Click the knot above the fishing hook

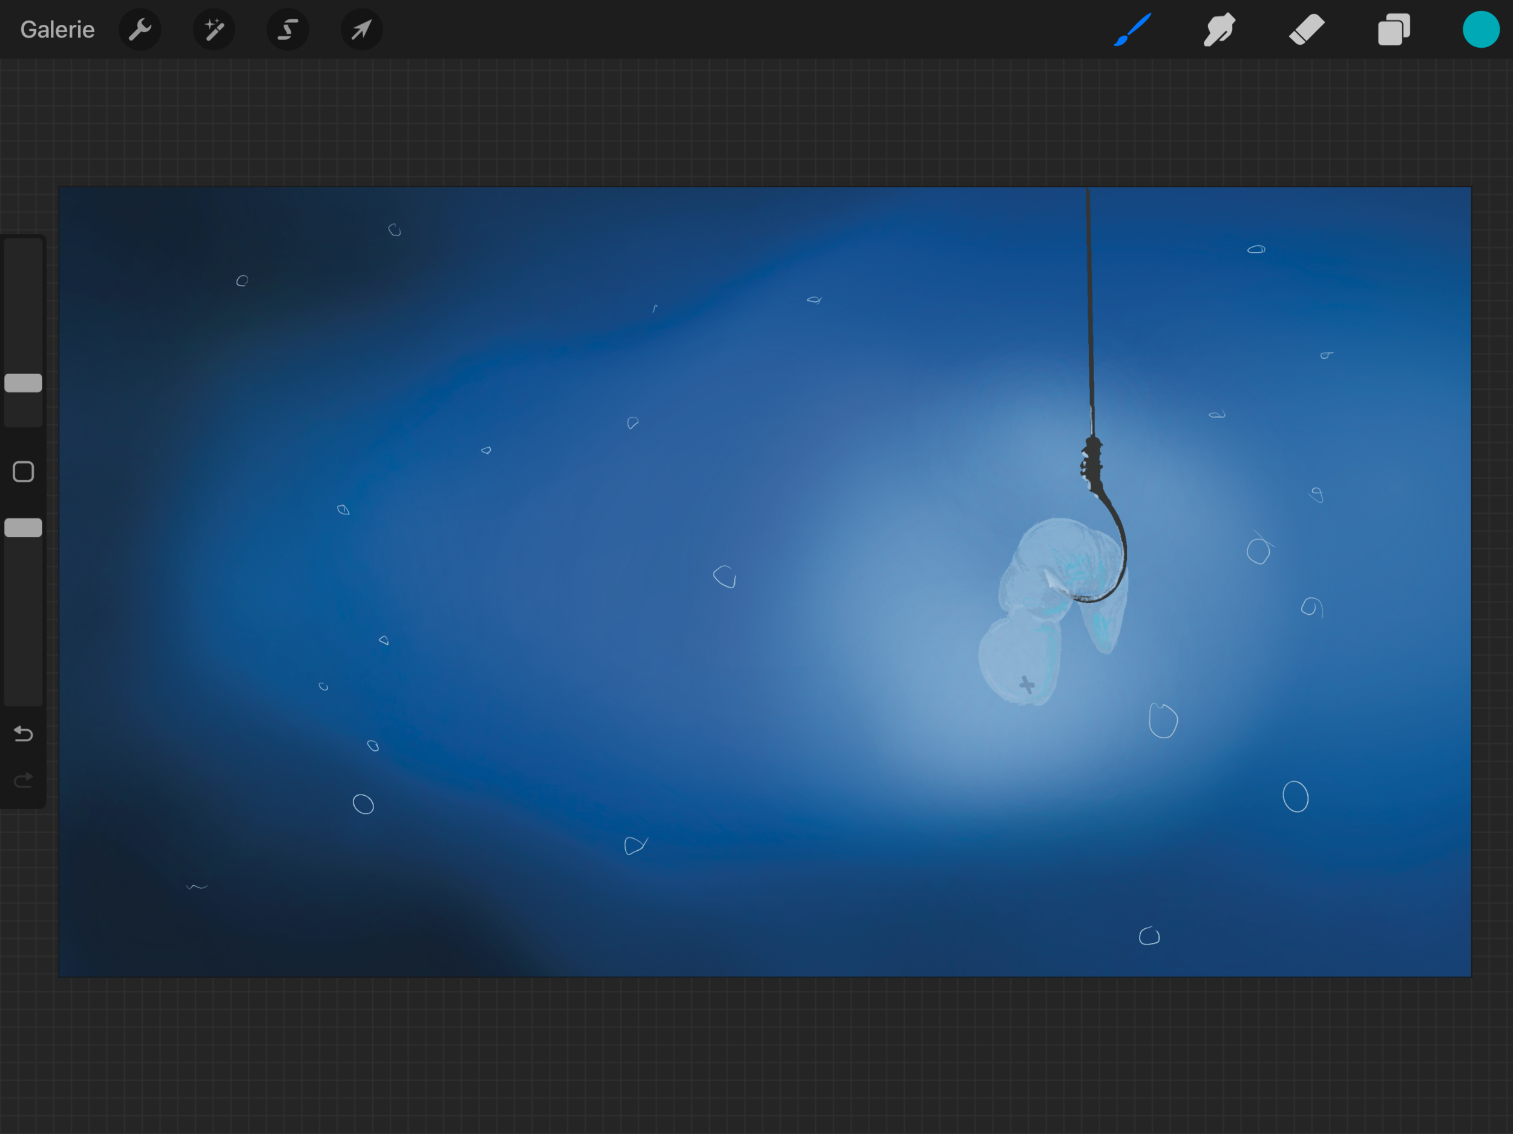1092,462
